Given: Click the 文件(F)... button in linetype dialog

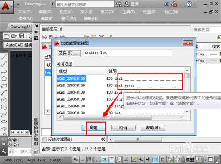Looking at the screenshot, I should pyautogui.click(x=69, y=53).
